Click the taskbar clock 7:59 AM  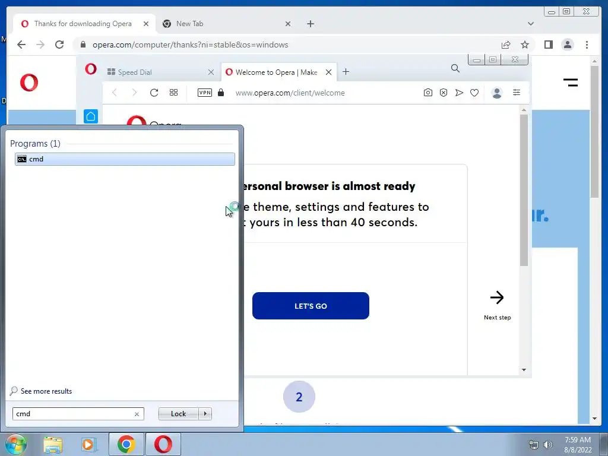[578, 440]
